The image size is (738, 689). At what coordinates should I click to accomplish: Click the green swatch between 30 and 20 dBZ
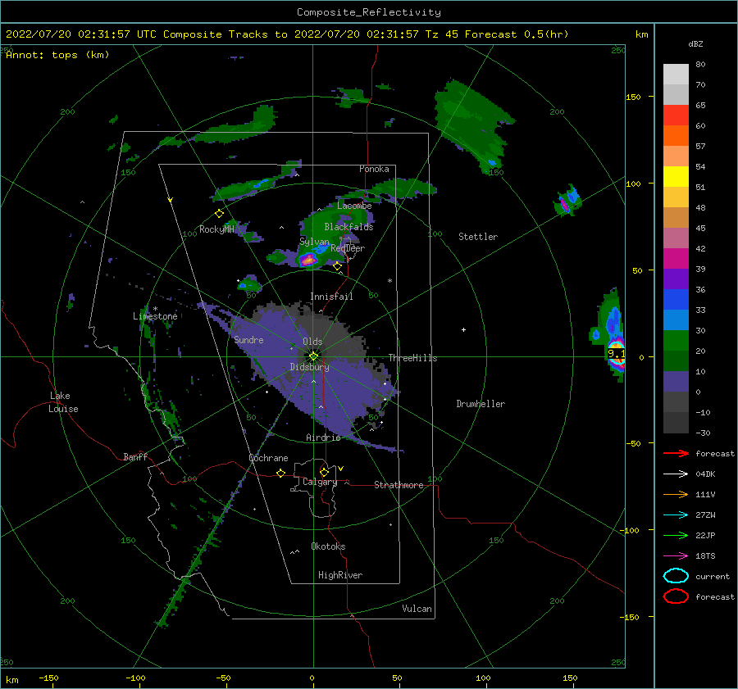click(676, 341)
